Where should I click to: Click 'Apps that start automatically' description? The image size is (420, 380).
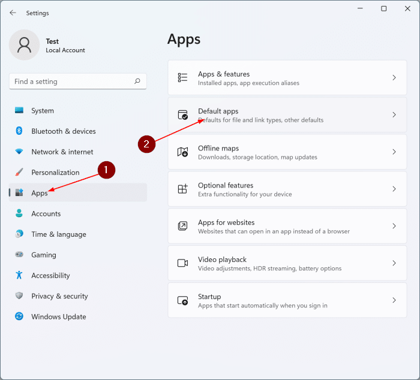pyautogui.click(x=263, y=306)
